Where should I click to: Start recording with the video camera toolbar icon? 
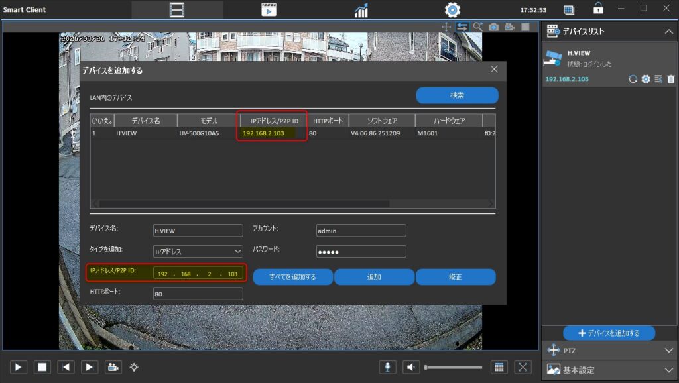pos(509,27)
